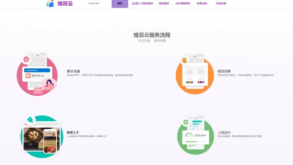Click the teal paint brush icon
This screenshot has width=293, height=165.
point(30,119)
